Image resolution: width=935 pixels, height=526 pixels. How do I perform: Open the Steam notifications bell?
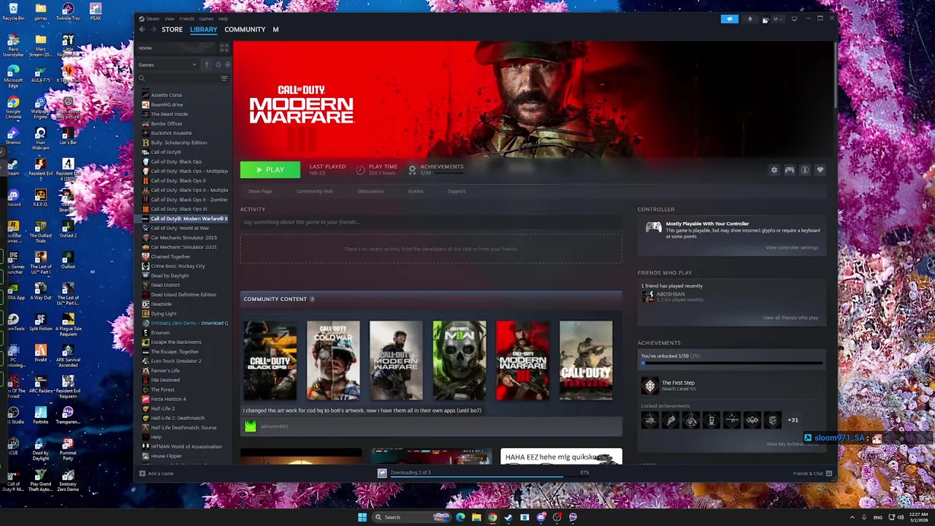click(749, 19)
